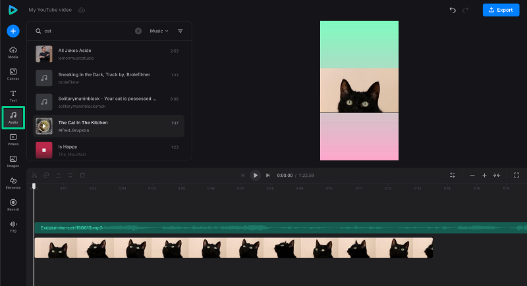Zoom in the timeline
Viewport: 527px width, 286px height.
484,176
